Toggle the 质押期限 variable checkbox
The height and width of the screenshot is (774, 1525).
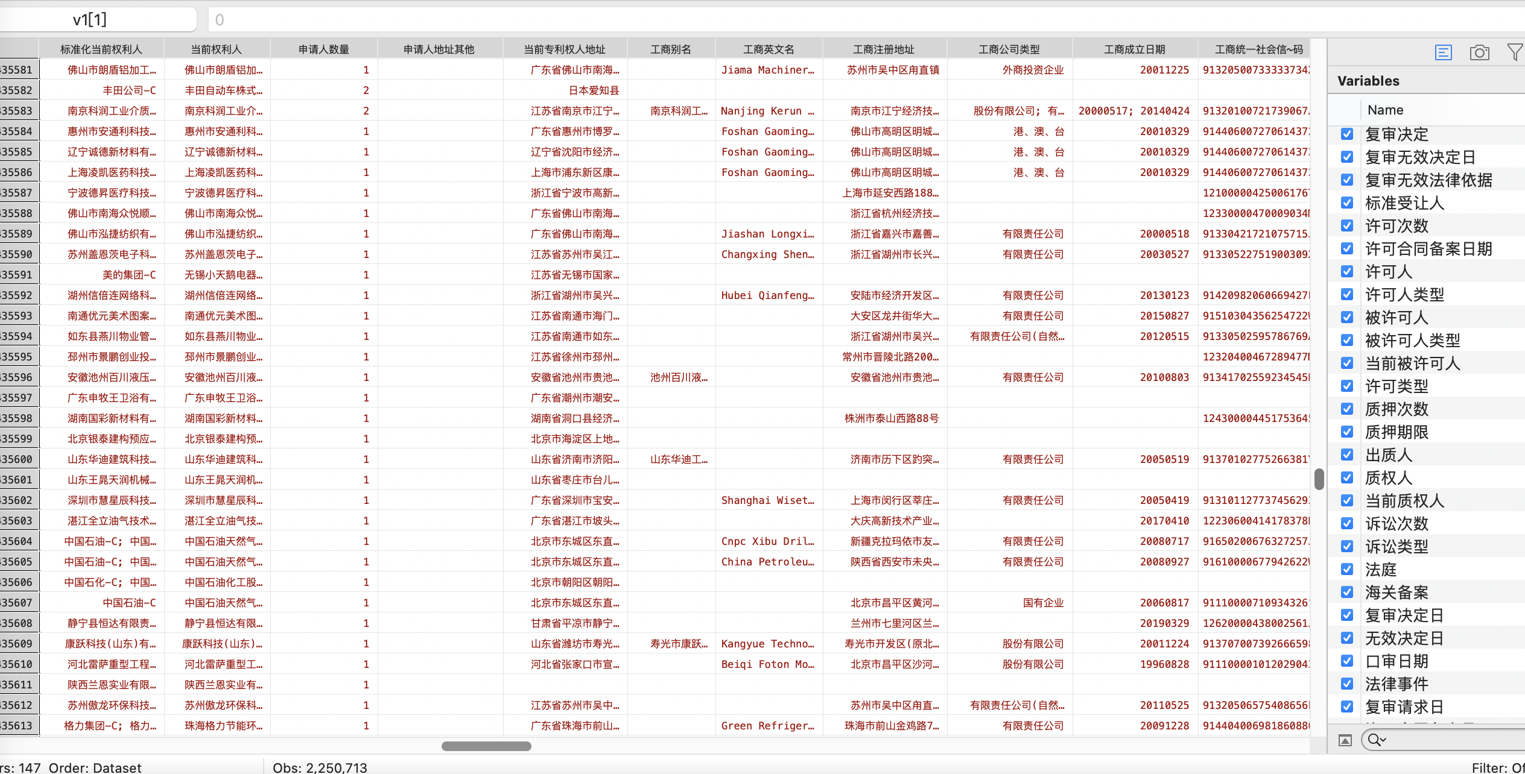[x=1347, y=432]
